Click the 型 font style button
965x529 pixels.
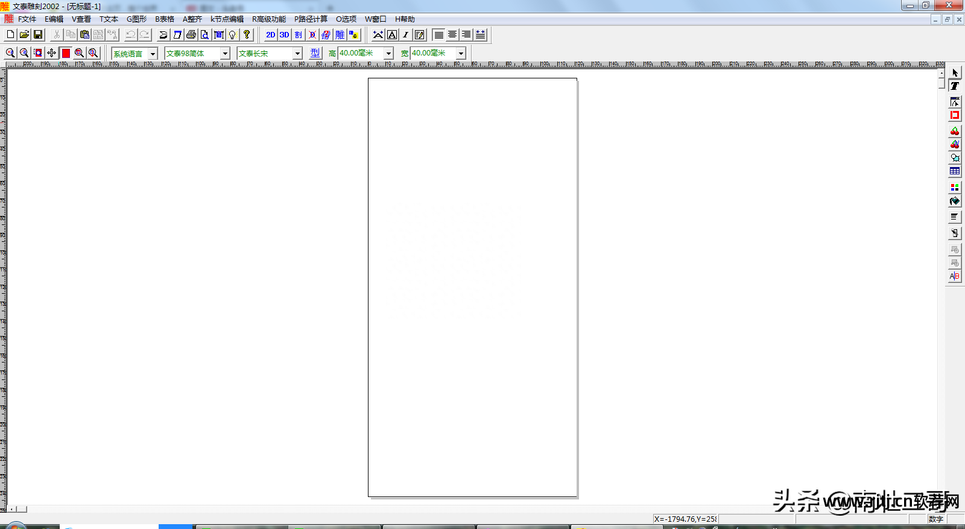tap(315, 53)
